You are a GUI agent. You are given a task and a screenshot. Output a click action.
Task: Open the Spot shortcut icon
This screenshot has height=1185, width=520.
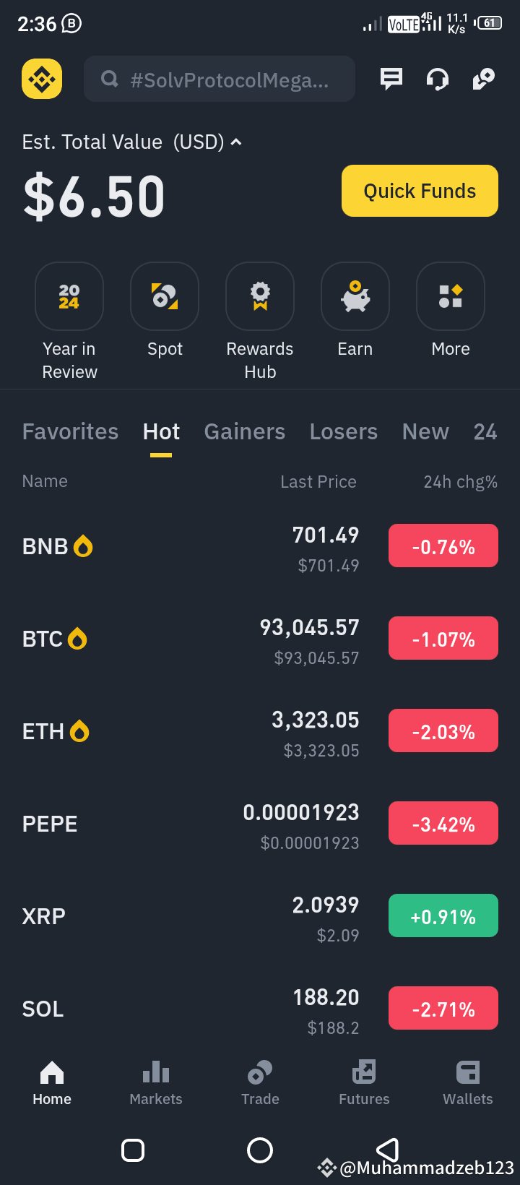[165, 296]
